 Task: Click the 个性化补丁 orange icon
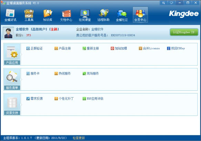pyautogui.click(x=56, y=99)
